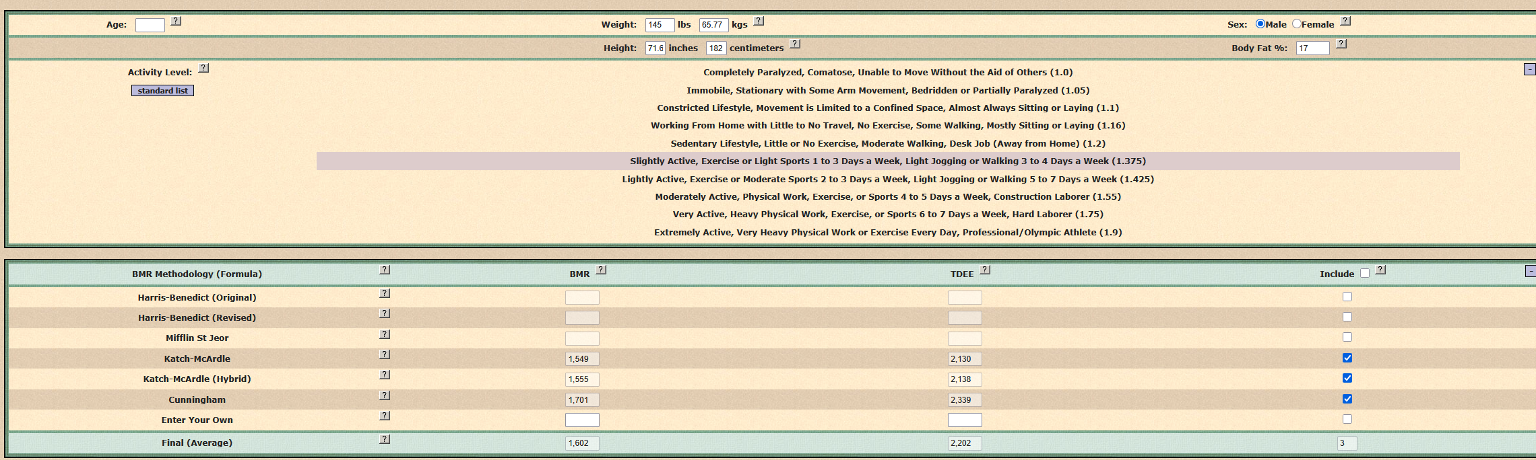This screenshot has width=1536, height=460.
Task: Click the Enter Your Own TDEE field
Action: pyautogui.click(x=965, y=420)
